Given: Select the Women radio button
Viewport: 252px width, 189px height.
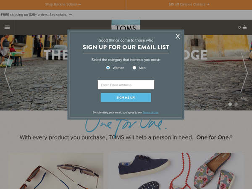Looking at the screenshot, I should (x=108, y=68).
